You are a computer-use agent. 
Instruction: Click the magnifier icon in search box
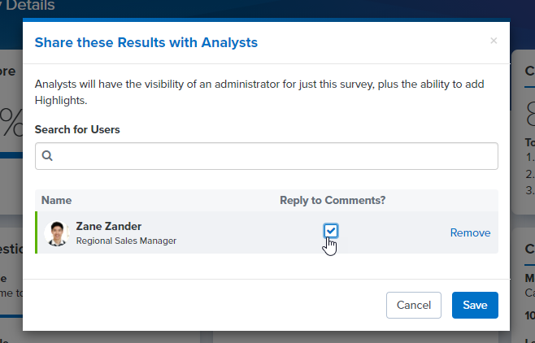tap(47, 156)
